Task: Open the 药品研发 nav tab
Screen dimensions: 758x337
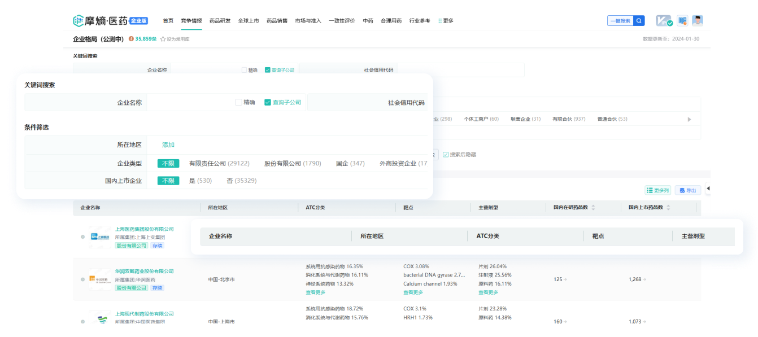Action: pyautogui.click(x=220, y=21)
